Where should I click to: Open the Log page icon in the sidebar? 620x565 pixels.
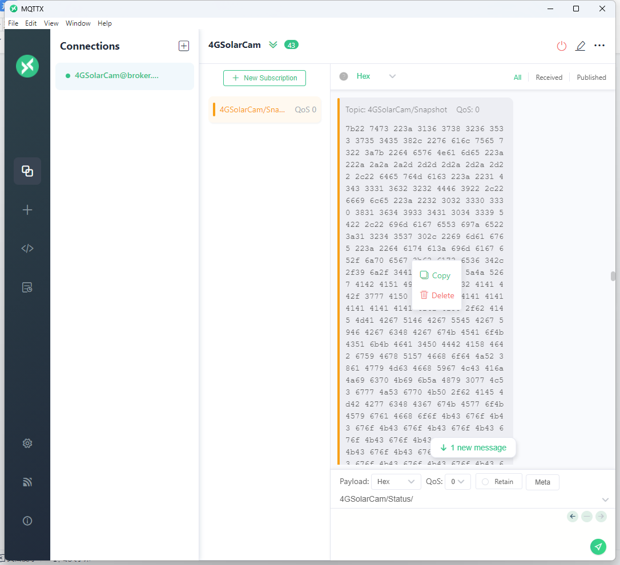click(x=27, y=287)
